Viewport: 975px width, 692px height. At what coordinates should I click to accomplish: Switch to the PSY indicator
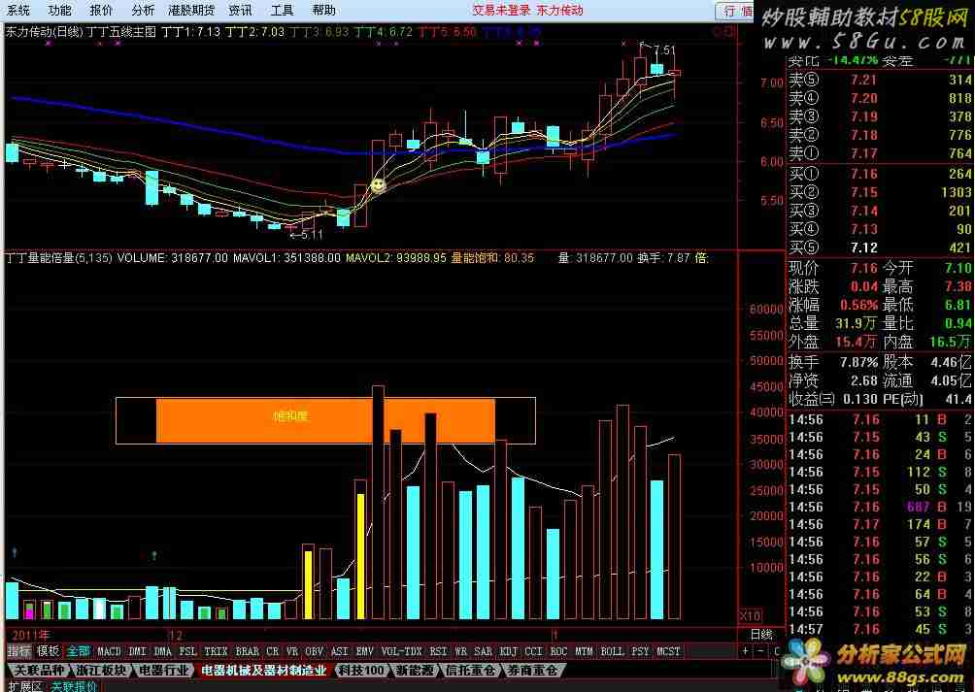(640, 651)
